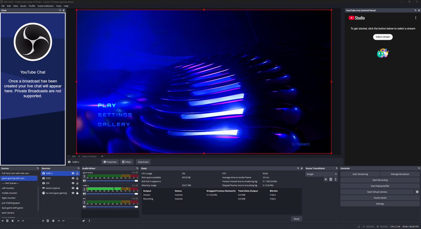Reset stats with Reset button
Screen dimensions: 421x229
(x=296, y=219)
